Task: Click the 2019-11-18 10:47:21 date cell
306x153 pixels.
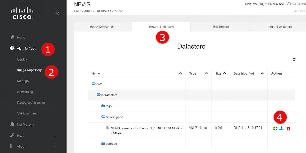Action: 248,128
